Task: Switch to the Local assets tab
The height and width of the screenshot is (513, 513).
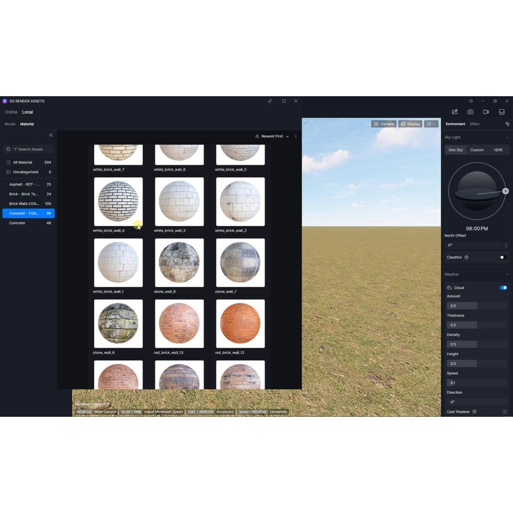Action: (28, 112)
